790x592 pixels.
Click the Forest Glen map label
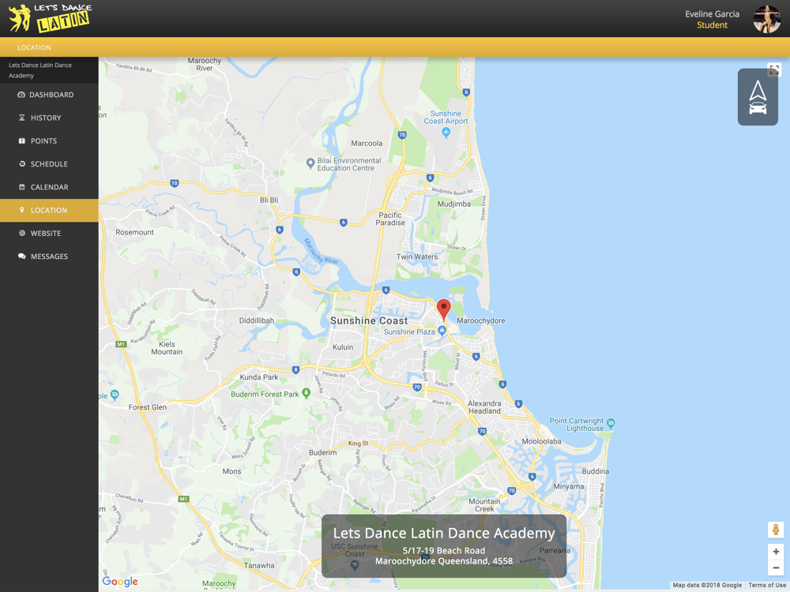coord(148,407)
